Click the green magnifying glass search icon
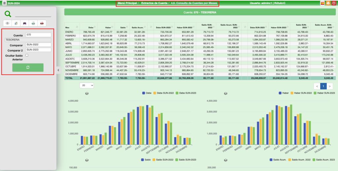 [x=8, y=14]
